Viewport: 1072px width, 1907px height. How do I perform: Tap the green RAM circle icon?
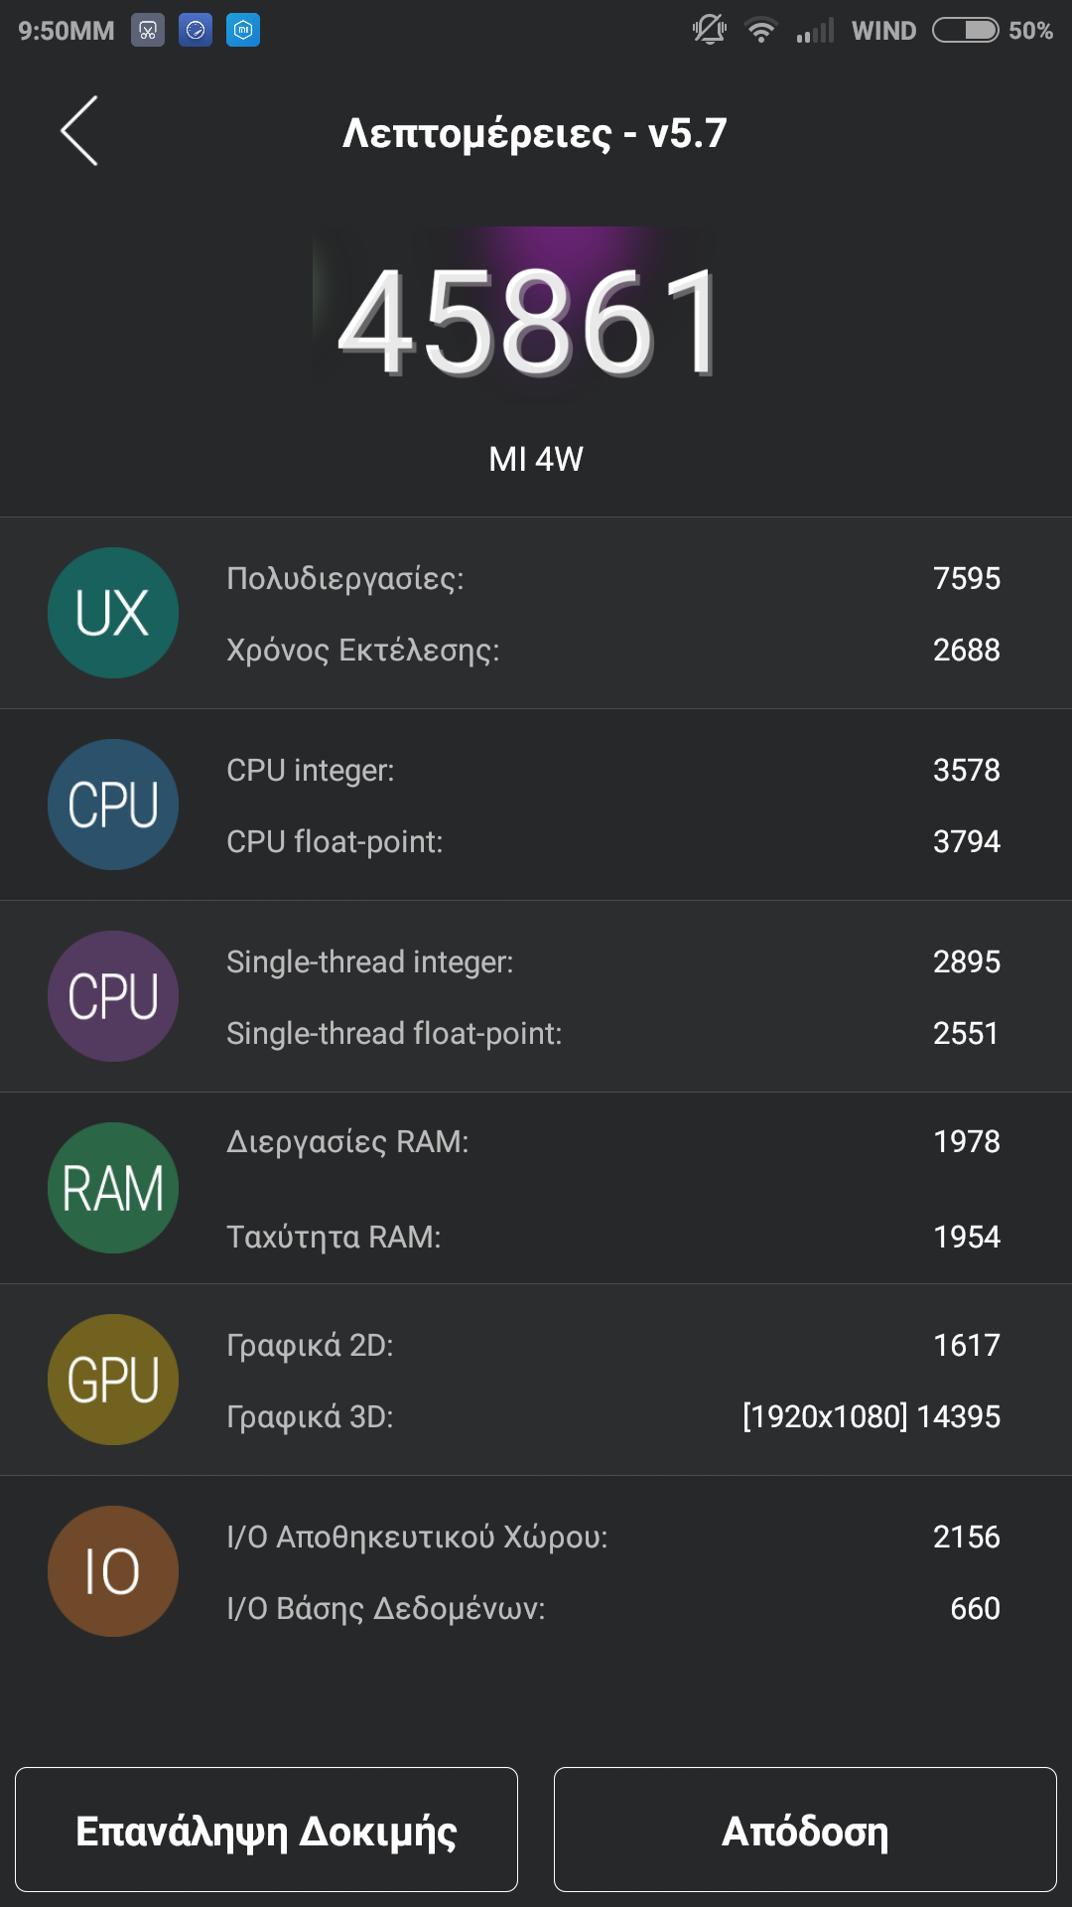pos(113,1188)
